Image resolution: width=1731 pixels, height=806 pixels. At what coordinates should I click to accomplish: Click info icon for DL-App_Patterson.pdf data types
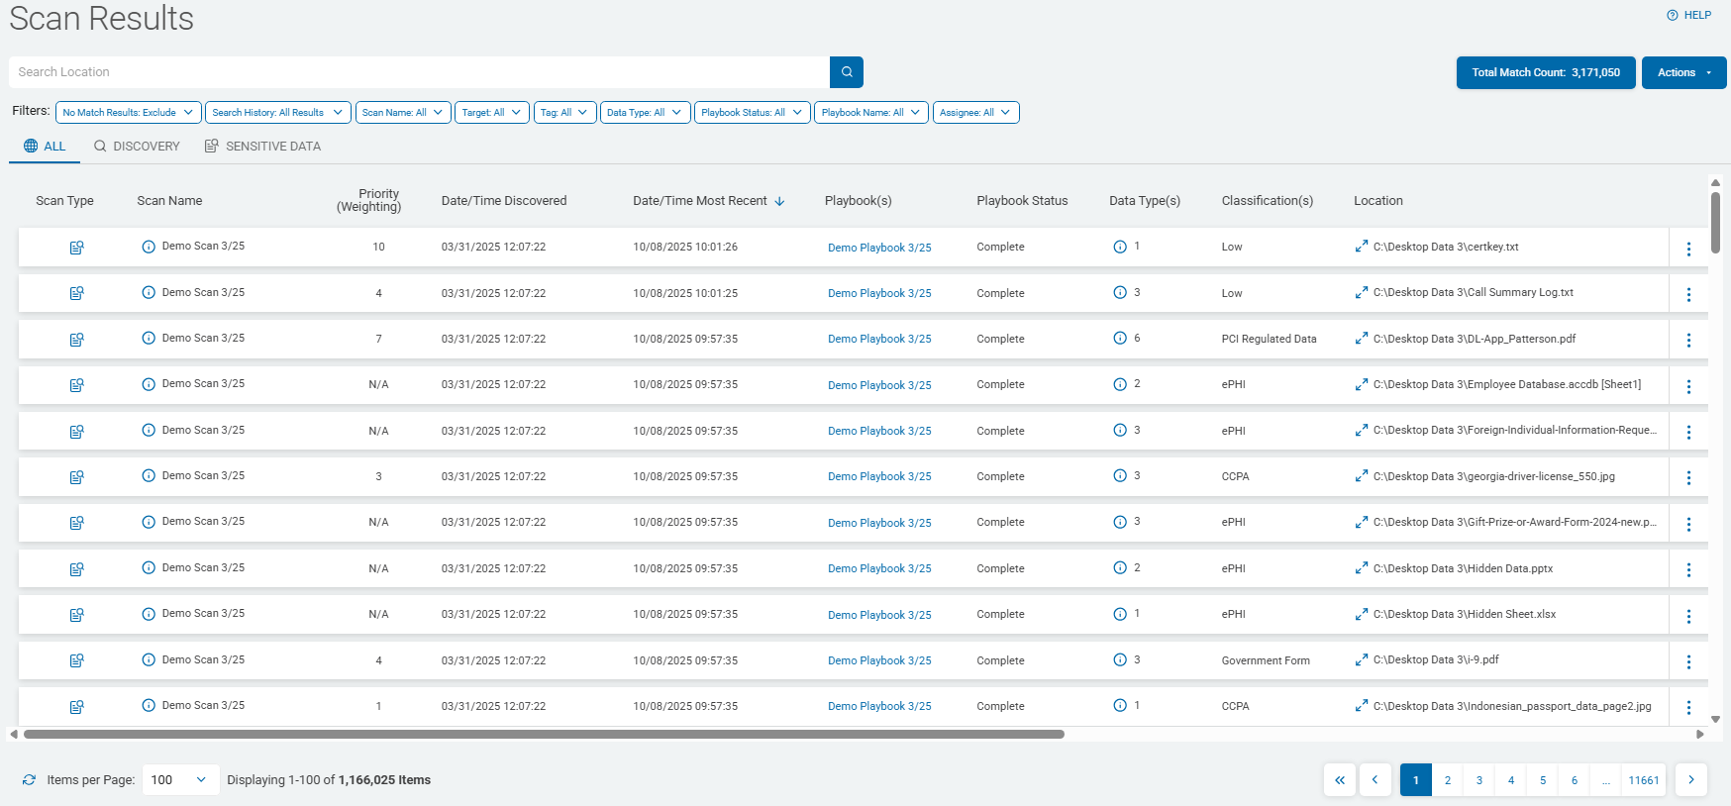coord(1120,339)
